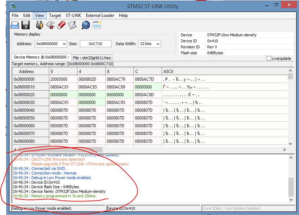
Task: Expand the Address dropdown
Action: [64, 44]
